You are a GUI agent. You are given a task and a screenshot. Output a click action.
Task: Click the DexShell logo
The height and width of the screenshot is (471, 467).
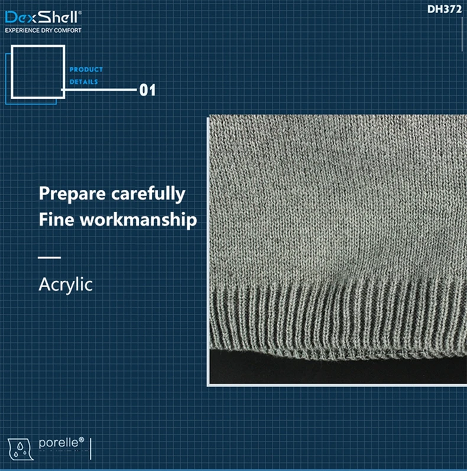pyautogui.click(x=43, y=17)
